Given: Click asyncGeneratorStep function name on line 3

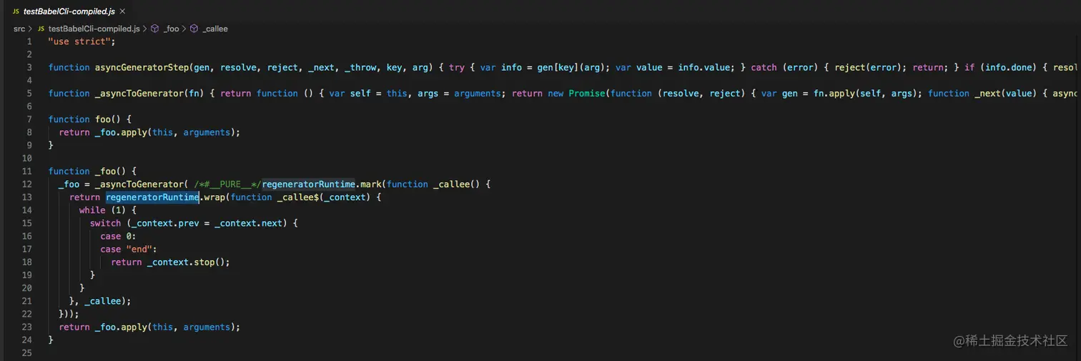Looking at the screenshot, I should 142,67.
